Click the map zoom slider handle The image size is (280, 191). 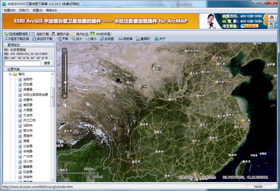coord(65,82)
